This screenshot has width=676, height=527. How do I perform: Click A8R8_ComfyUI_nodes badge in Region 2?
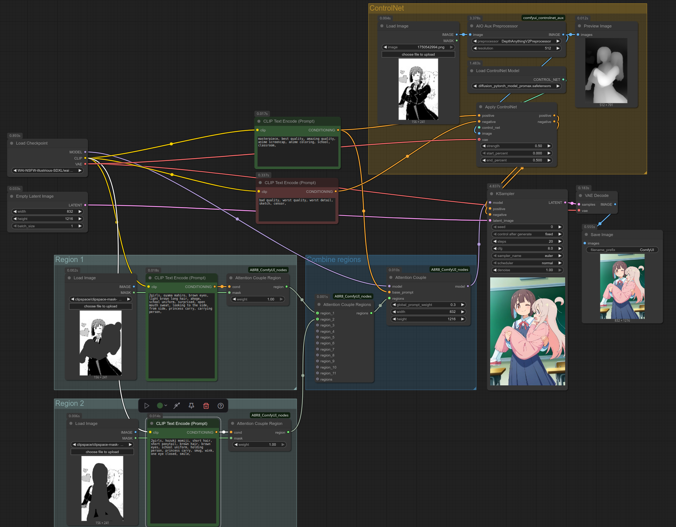270,415
